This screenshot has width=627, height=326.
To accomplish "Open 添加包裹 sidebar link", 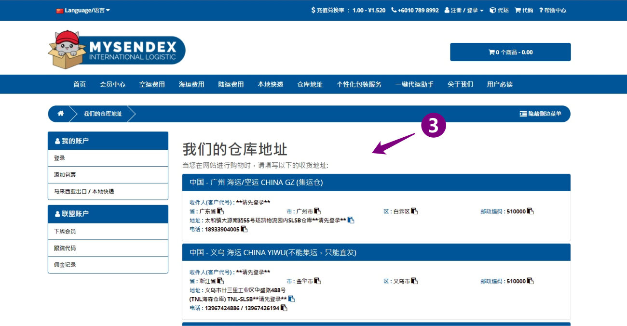I will click(65, 175).
